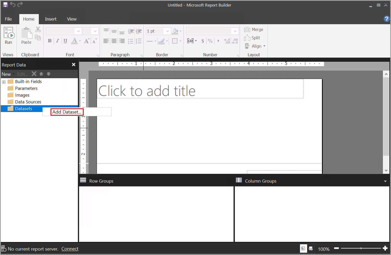Click the 'Click to add title' text box

(200, 89)
